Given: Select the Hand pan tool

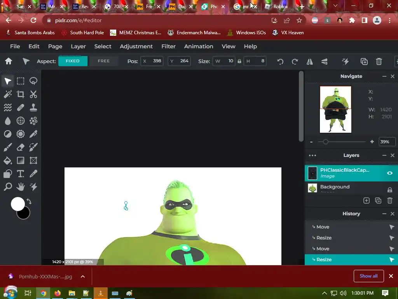Looking at the screenshot, I should 21,186.
